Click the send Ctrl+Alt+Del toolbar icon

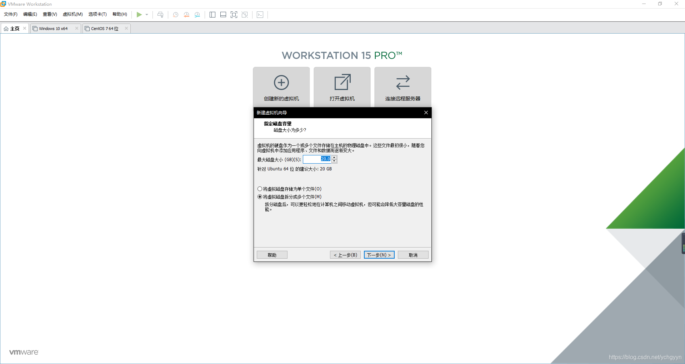click(160, 15)
